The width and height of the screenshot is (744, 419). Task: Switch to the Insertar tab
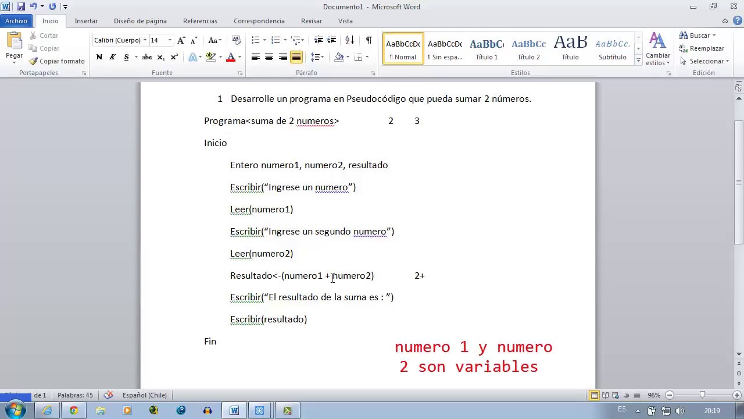(86, 21)
